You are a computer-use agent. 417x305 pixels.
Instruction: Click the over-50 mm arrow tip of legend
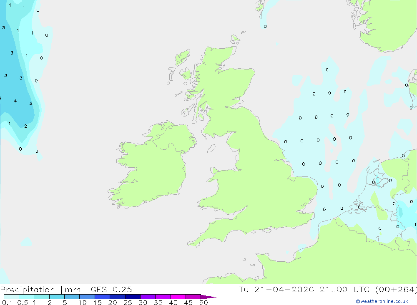[208, 297]
